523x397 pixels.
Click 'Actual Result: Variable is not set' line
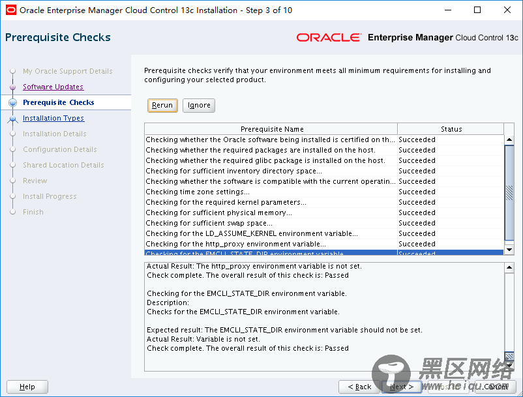point(203,339)
